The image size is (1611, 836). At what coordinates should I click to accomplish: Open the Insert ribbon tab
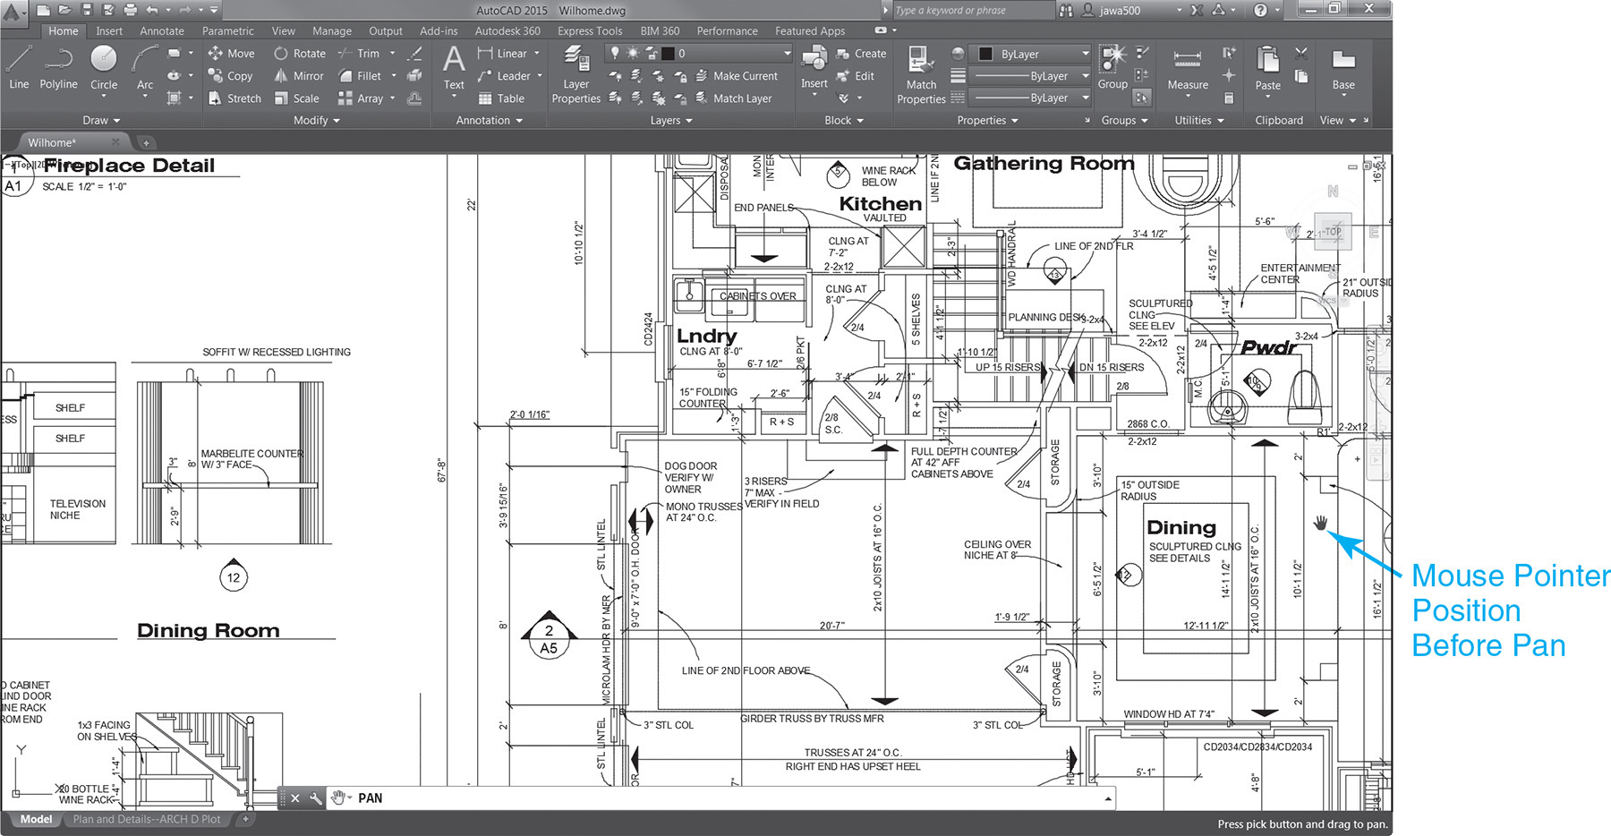(x=109, y=30)
